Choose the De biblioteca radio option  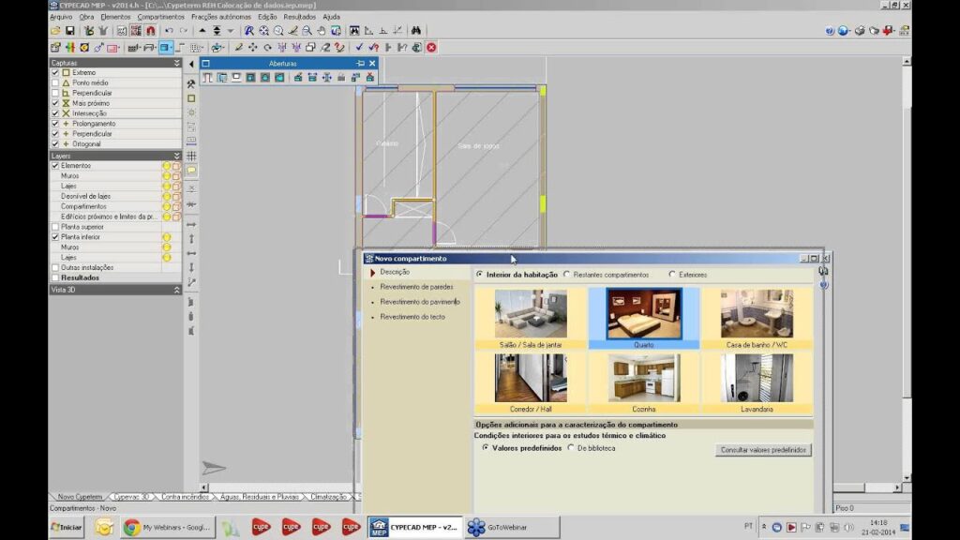[x=571, y=448]
